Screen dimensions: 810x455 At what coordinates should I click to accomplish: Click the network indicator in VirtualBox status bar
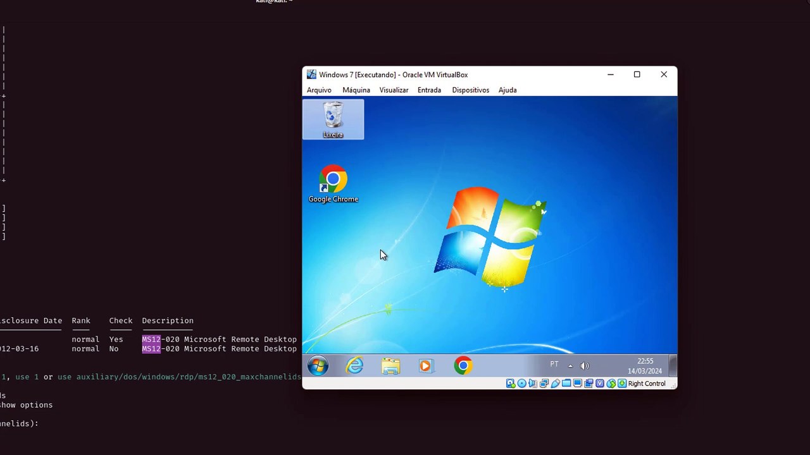(544, 384)
